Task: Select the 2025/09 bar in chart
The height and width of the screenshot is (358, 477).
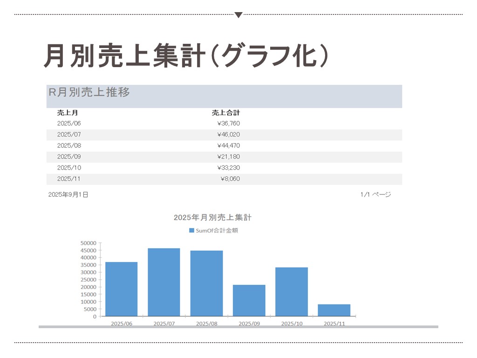Action: [249, 301]
